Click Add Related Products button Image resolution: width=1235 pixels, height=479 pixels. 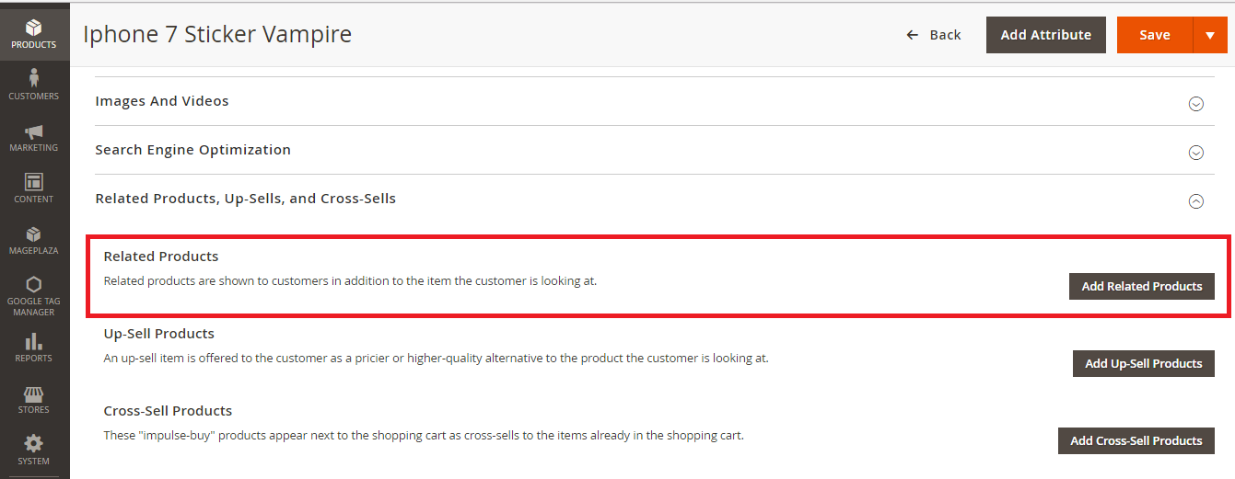click(x=1142, y=286)
